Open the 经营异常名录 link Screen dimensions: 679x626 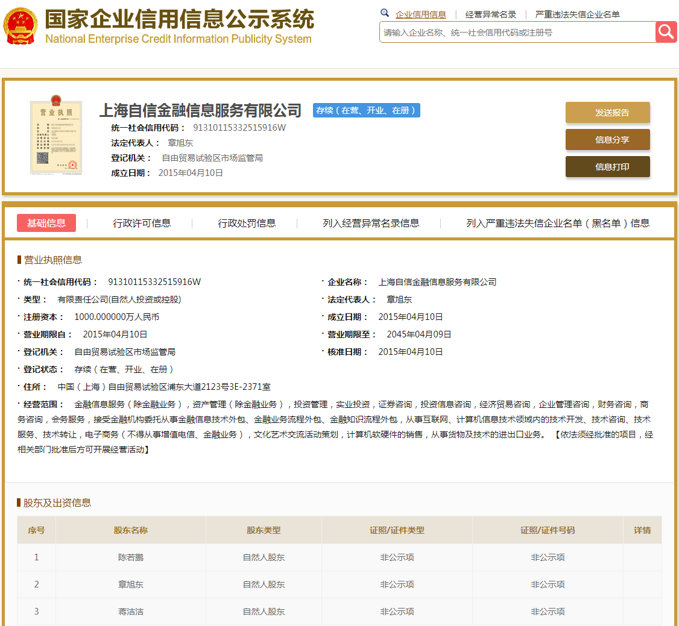[x=490, y=14]
